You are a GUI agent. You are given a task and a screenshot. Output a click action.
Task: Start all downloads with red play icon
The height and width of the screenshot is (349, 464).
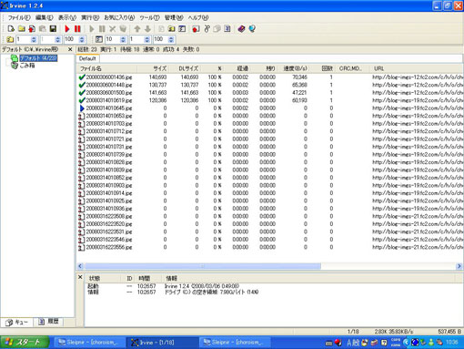[x=67, y=29]
